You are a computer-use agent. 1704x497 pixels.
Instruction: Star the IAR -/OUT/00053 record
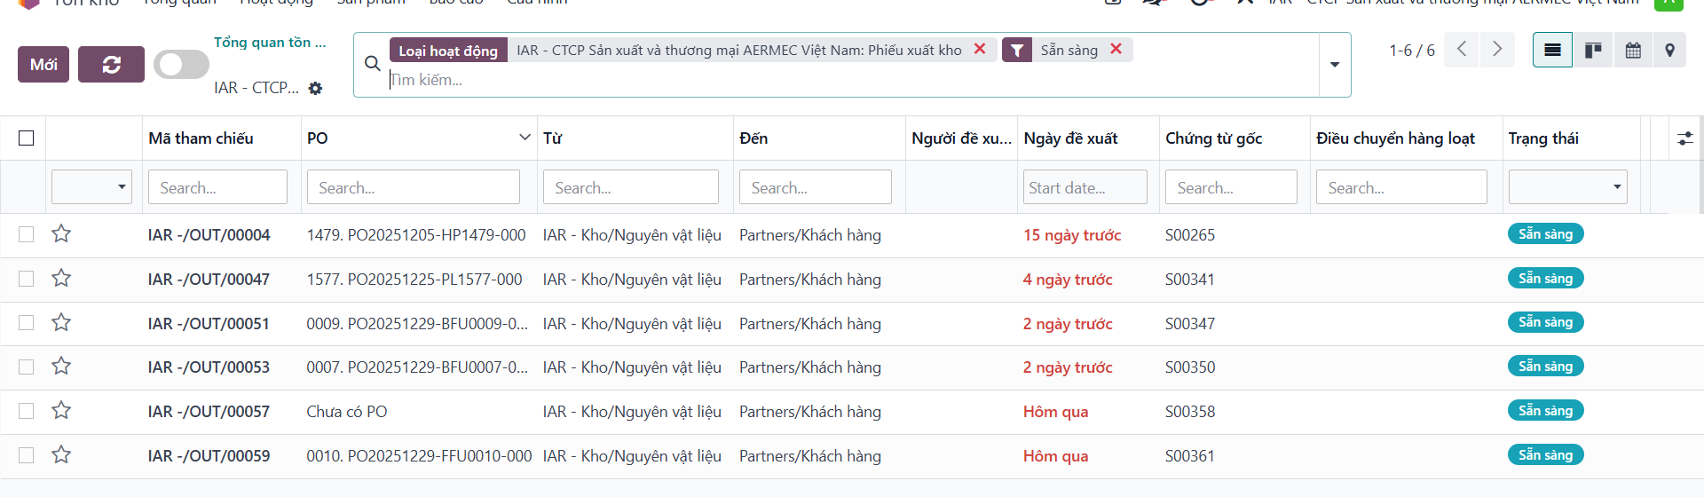[x=61, y=367]
